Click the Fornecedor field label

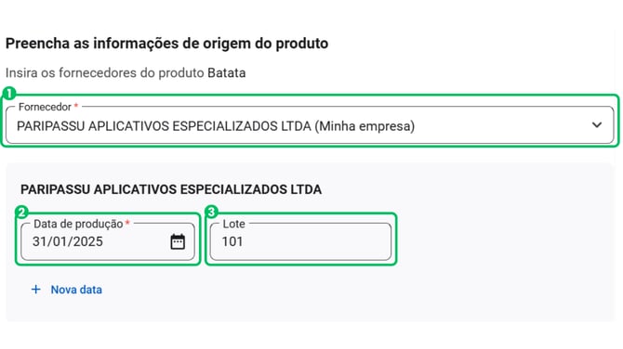tap(45, 107)
